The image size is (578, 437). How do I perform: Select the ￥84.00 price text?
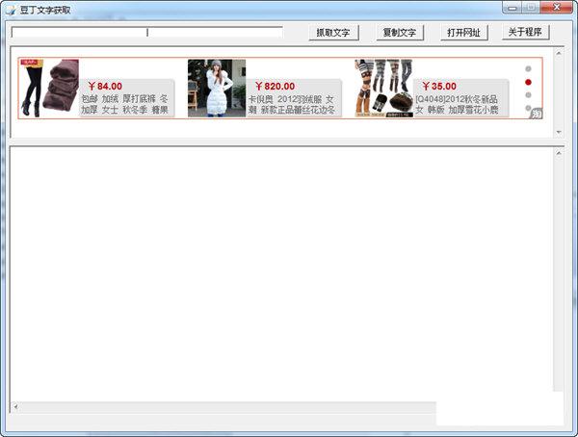click(x=105, y=87)
